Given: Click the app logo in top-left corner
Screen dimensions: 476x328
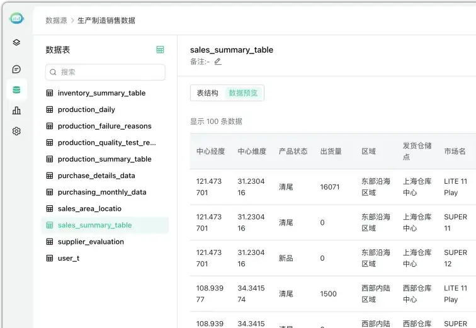Looking at the screenshot, I should (16, 19).
